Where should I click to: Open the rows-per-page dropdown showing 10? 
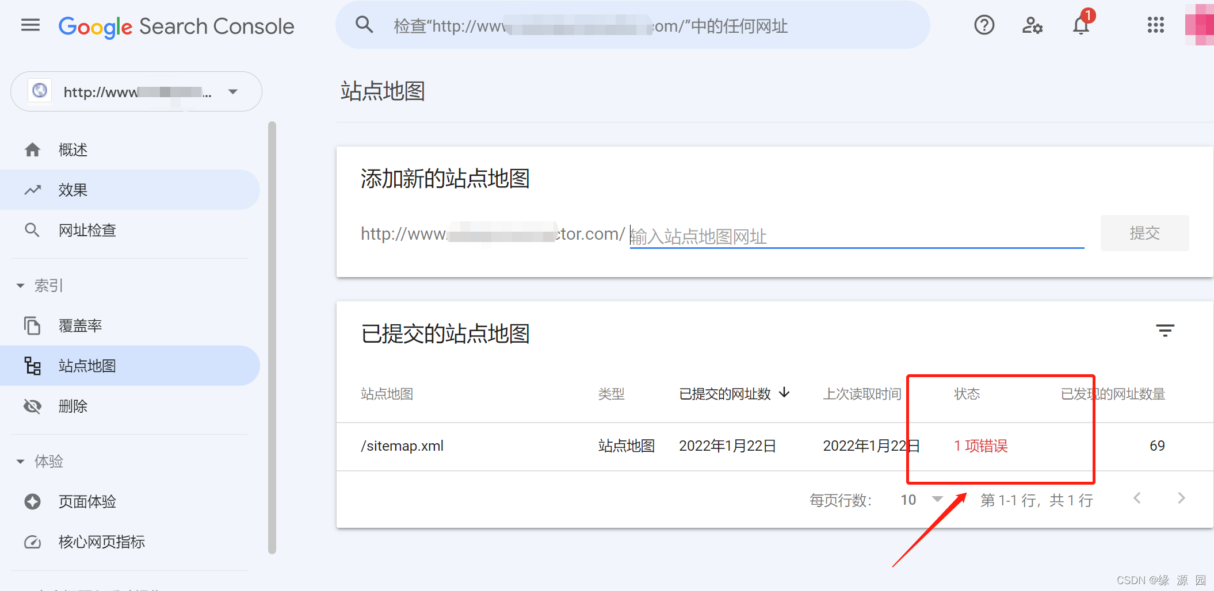click(x=921, y=499)
